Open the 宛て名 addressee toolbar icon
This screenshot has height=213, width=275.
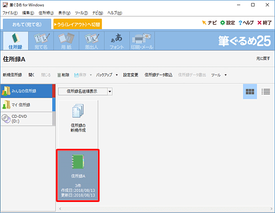(x=41, y=41)
